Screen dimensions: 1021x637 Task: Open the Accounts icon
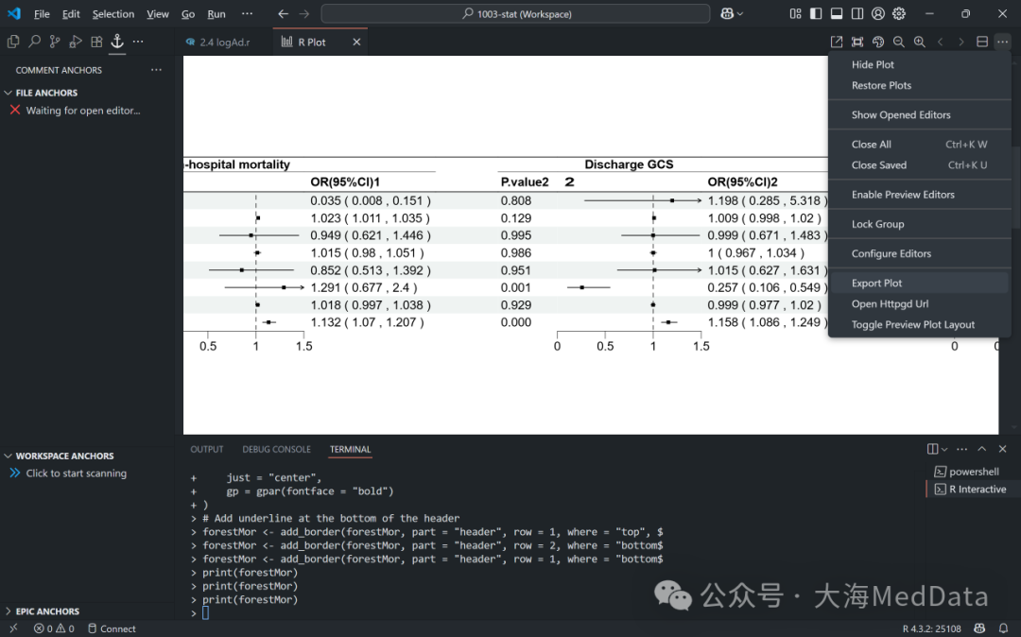[x=878, y=13]
